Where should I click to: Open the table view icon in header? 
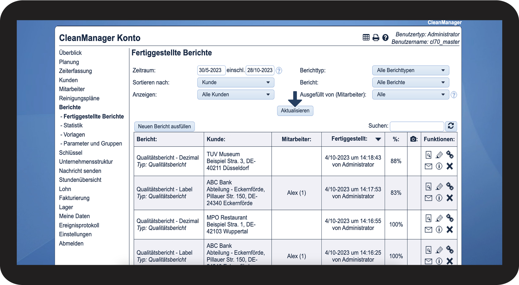366,37
